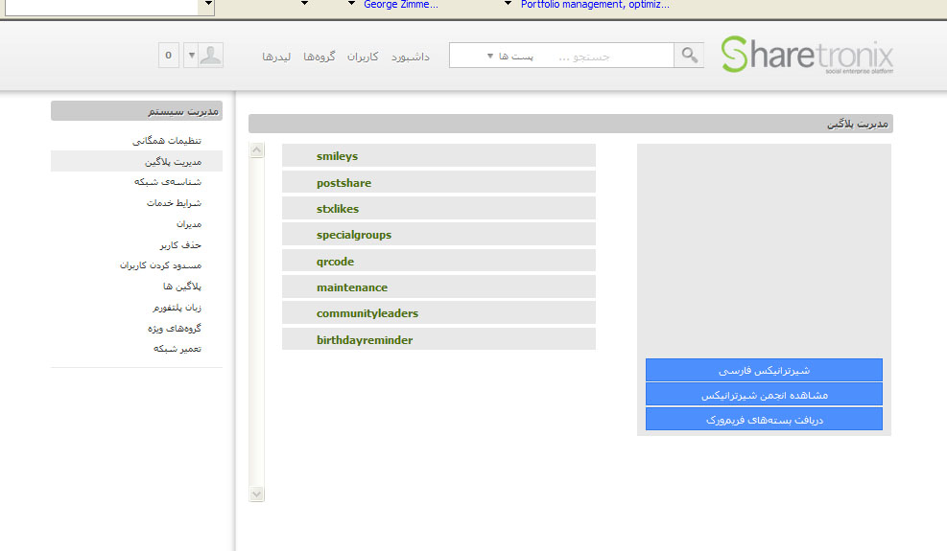The width and height of the screenshot is (947, 551).
Task: Click scrollbar up arrow of plugin list
Action: tap(257, 149)
